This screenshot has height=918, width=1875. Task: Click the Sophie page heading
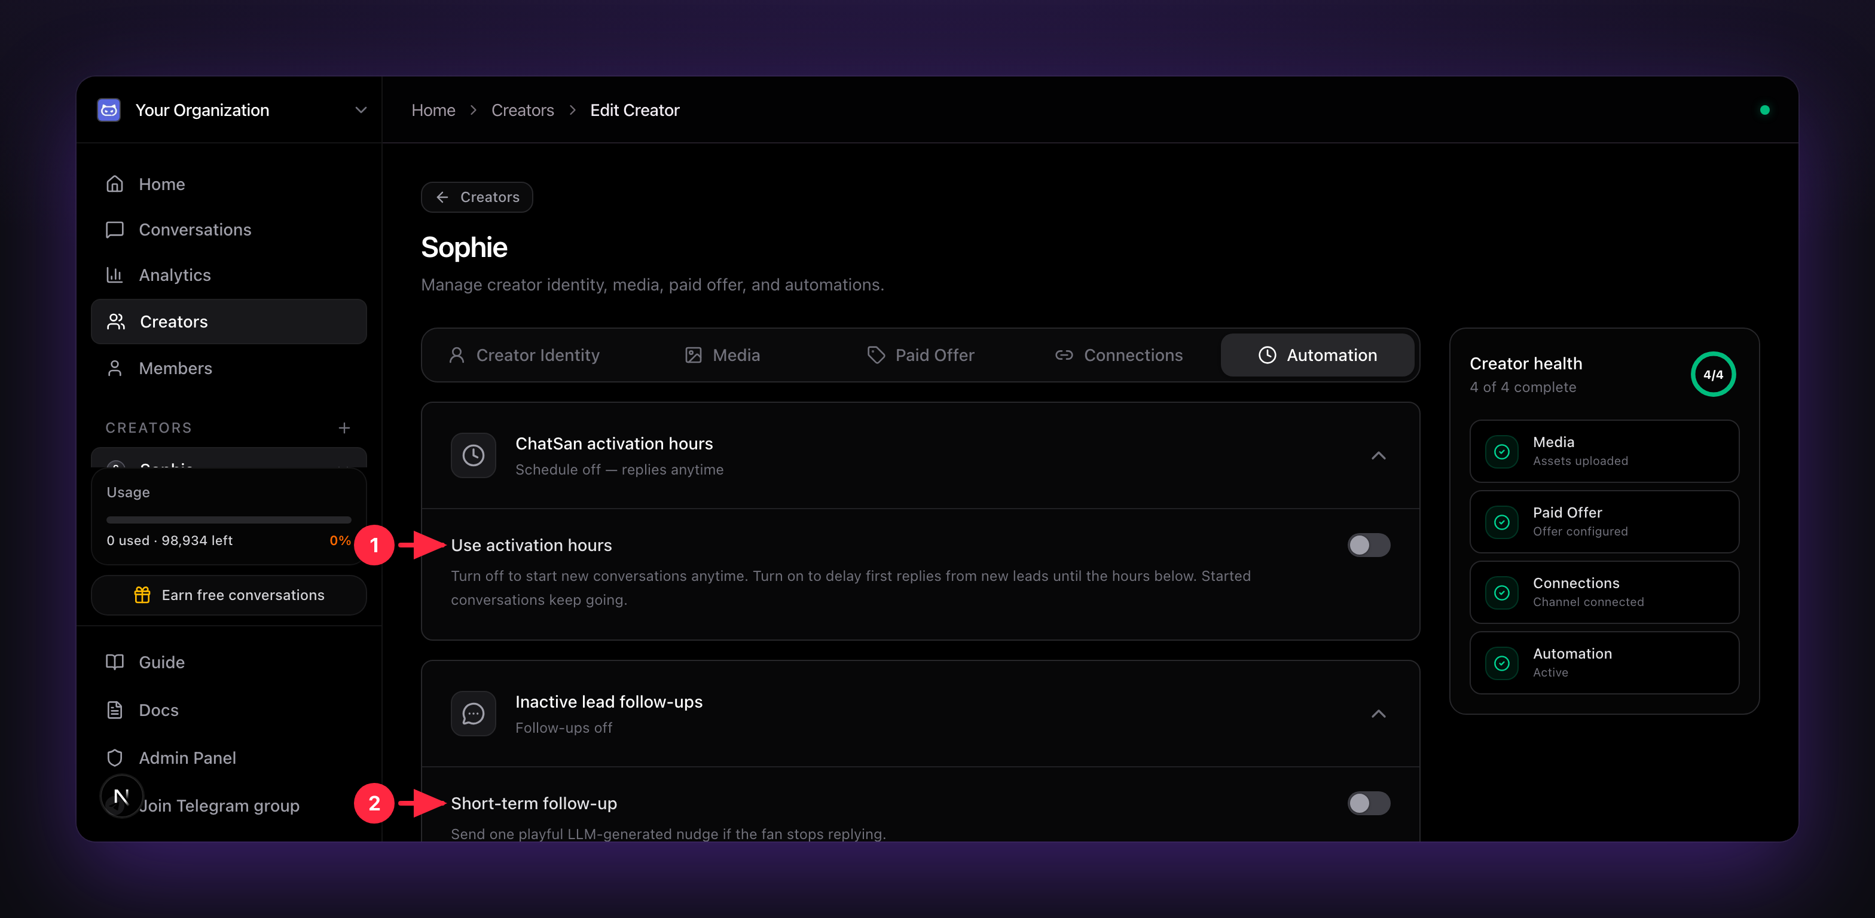pyautogui.click(x=465, y=248)
